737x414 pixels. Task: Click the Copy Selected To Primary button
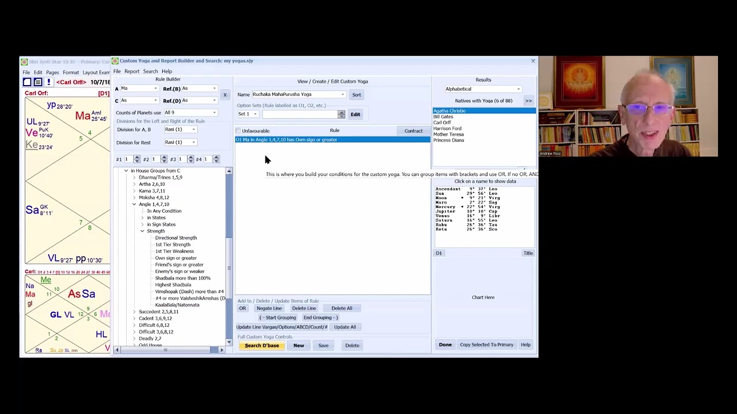coord(487,345)
